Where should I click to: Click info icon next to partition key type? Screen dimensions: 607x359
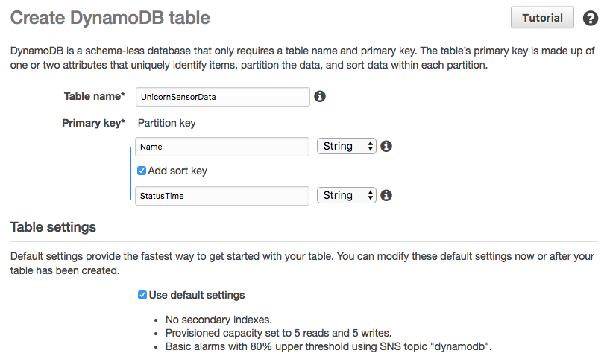(x=386, y=146)
